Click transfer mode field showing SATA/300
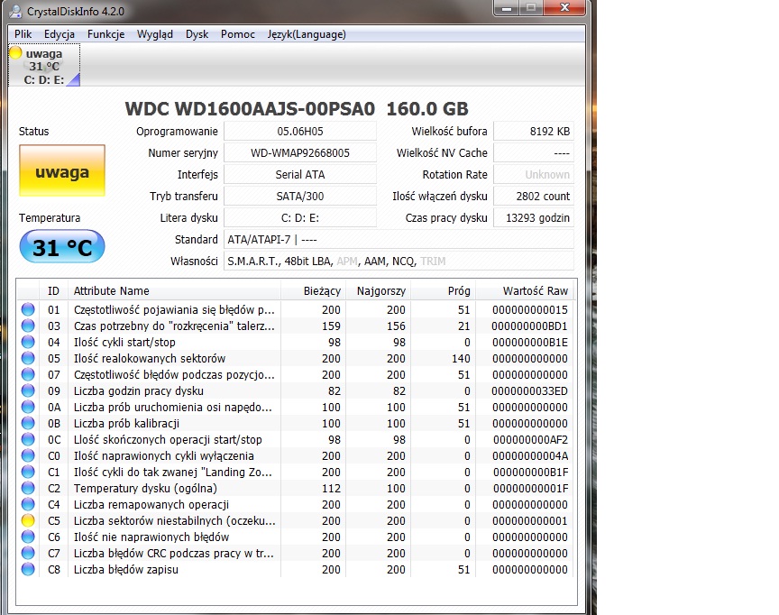The height and width of the screenshot is (615, 779). 300,197
